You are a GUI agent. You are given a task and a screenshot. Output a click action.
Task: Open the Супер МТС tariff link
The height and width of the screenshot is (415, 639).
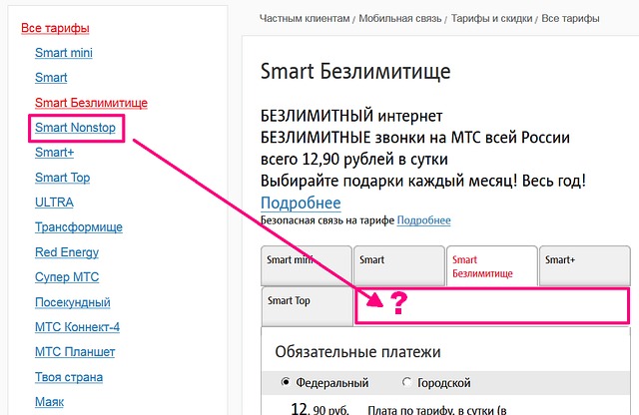click(67, 277)
